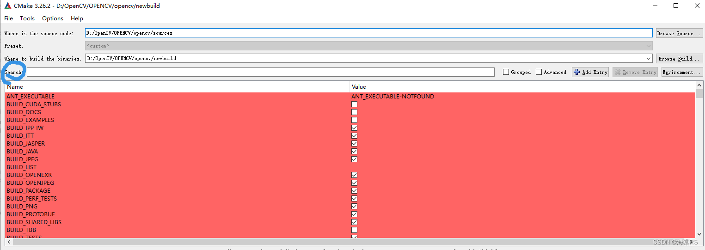This screenshot has height=250, width=705.
Task: Open the Options menu
Action: pos(53,18)
